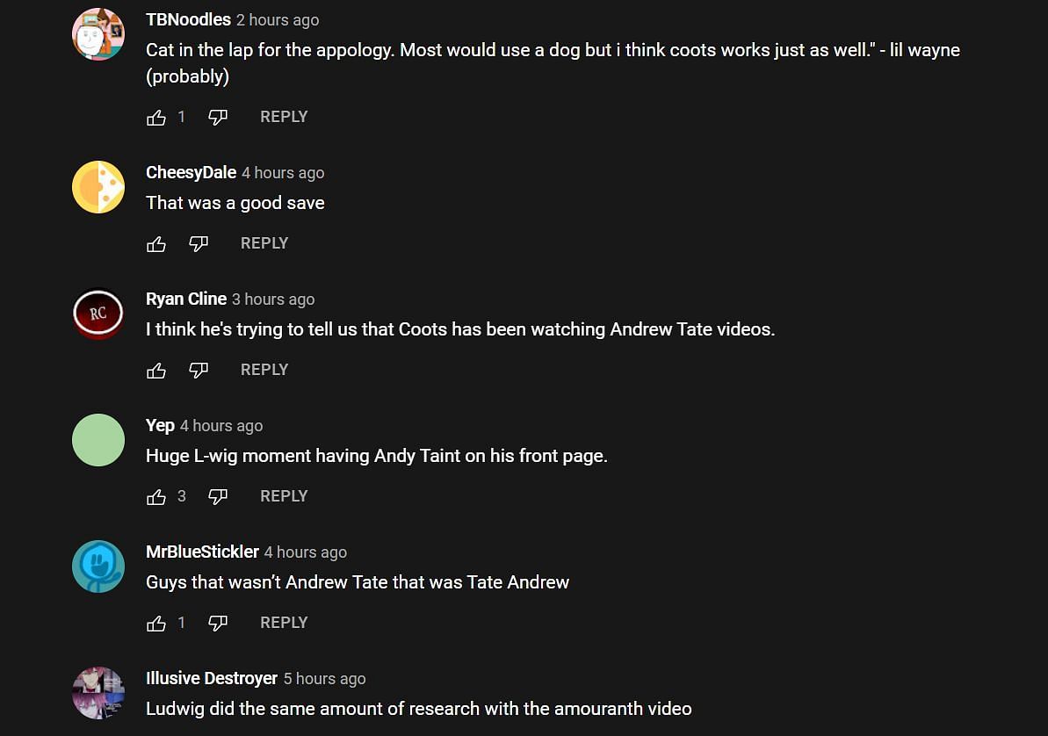Open TBNoodles' channel via username

(x=188, y=19)
